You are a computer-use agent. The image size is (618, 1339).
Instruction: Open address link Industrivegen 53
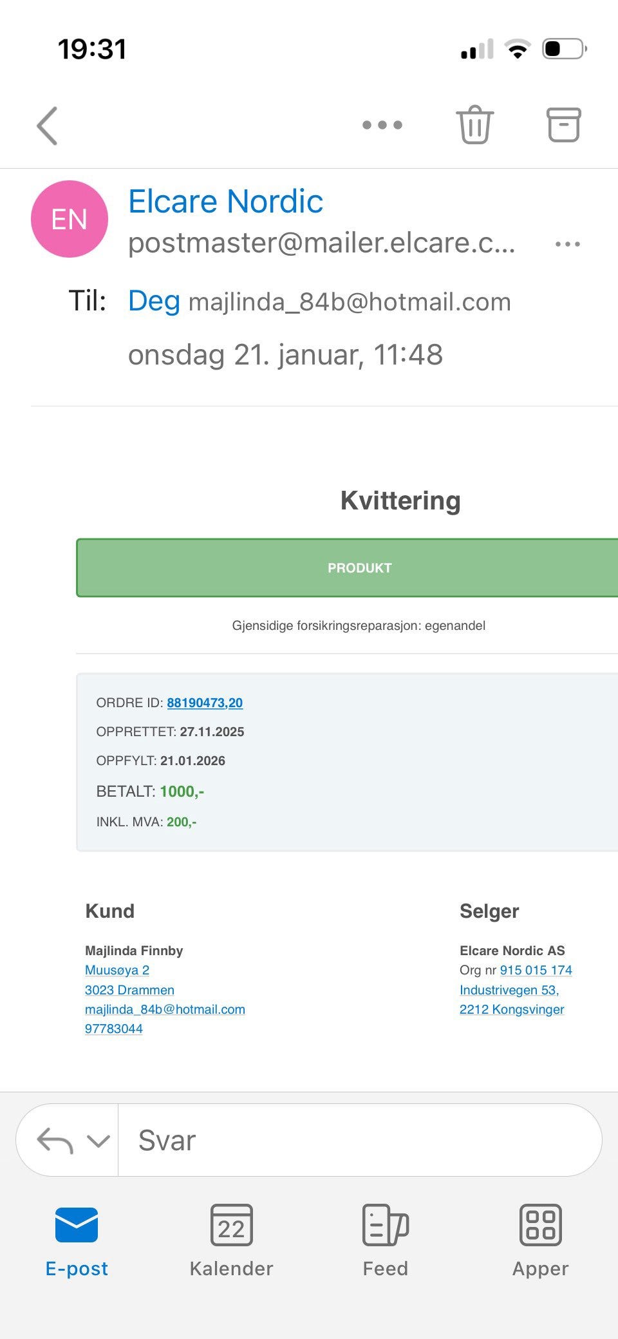point(509,990)
